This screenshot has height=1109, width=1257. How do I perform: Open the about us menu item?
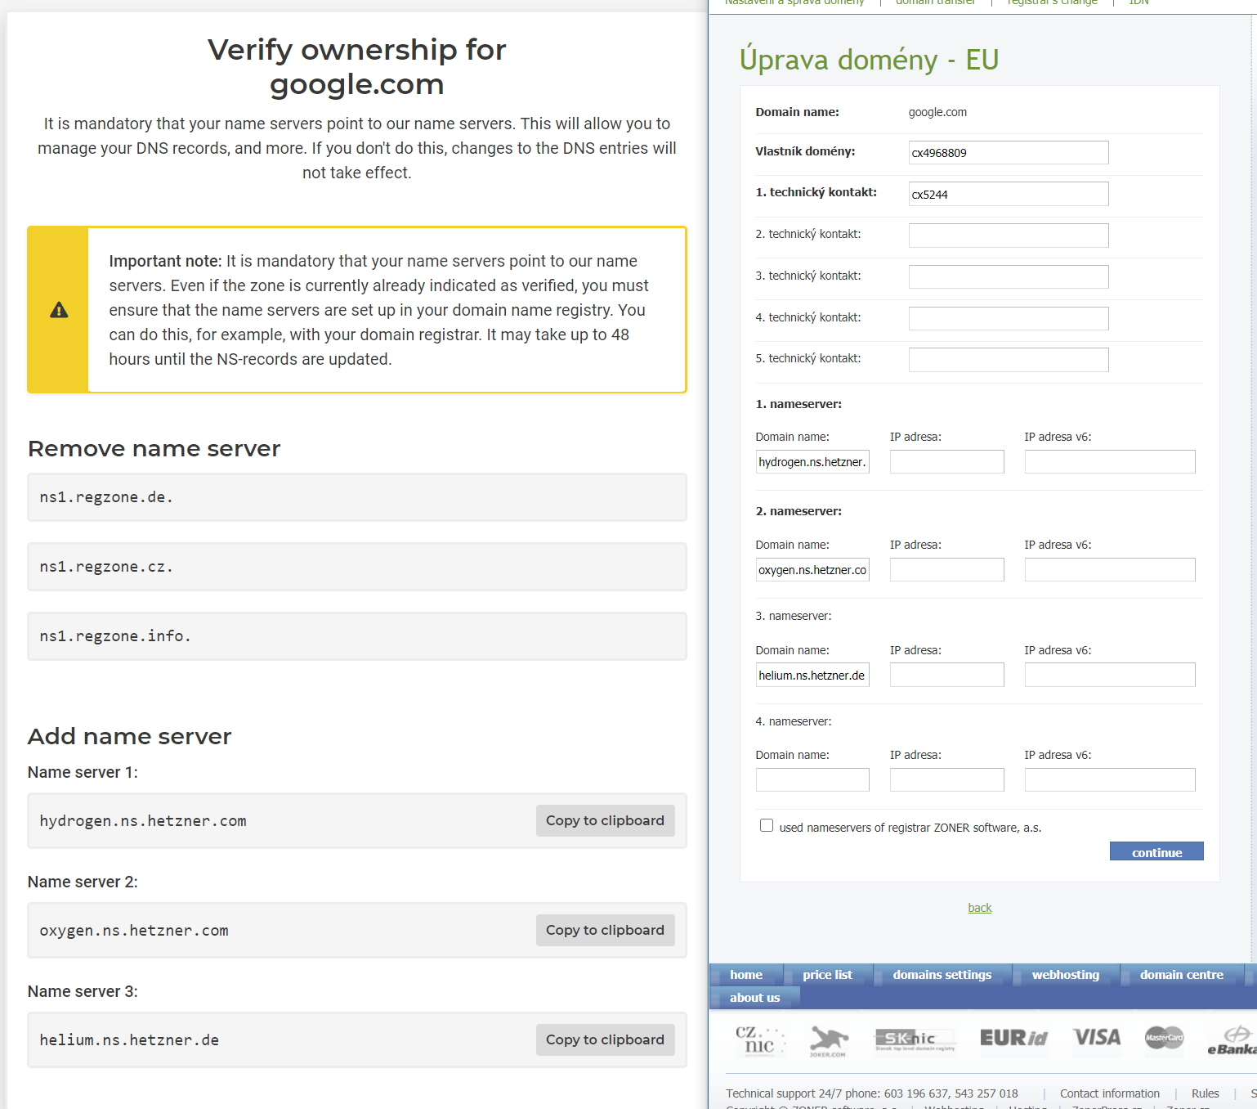pos(754,998)
